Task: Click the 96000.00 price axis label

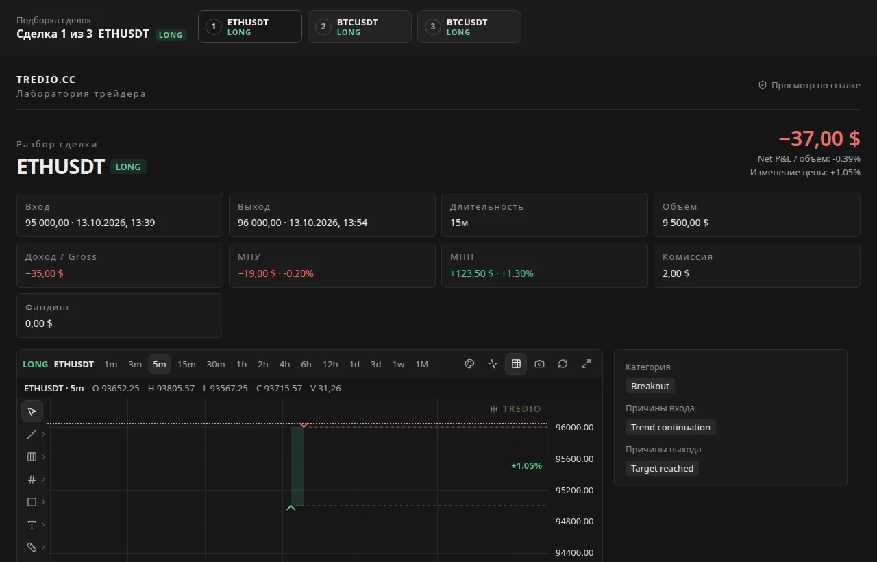Action: point(576,427)
